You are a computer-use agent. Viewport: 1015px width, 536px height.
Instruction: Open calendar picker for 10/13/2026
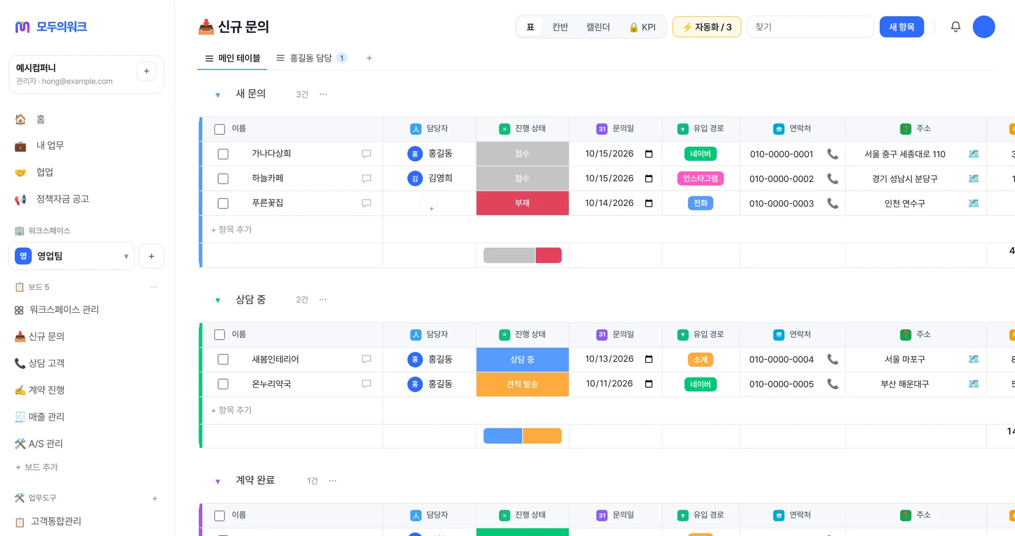click(x=648, y=359)
